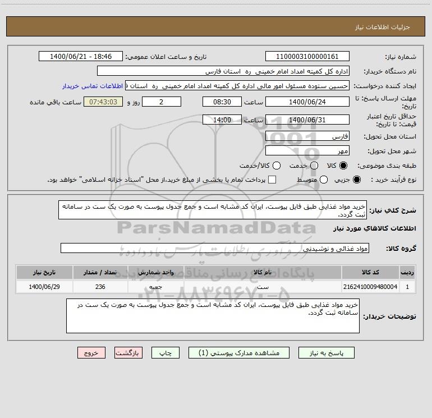
Task: Click the countdown timer 07:43:03
Action: (103, 102)
